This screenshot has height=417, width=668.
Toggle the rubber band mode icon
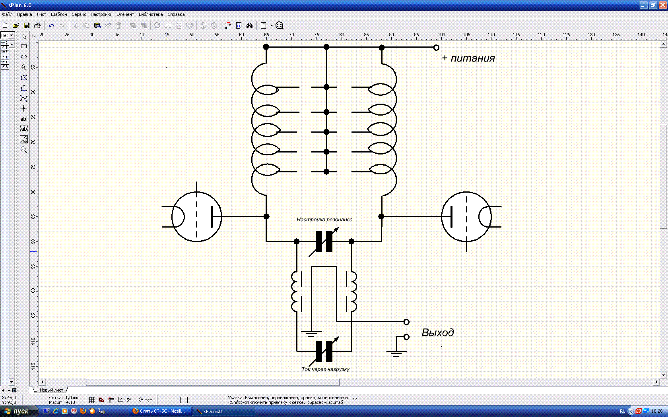point(101,400)
